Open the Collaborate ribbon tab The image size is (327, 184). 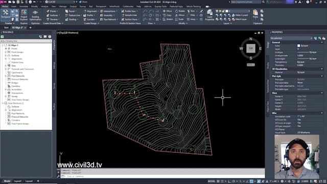[x=128, y=7]
